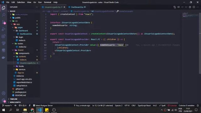Close the UsuarioLogado.tsx tab
The height and width of the screenshot is (113, 201).
[64, 7]
